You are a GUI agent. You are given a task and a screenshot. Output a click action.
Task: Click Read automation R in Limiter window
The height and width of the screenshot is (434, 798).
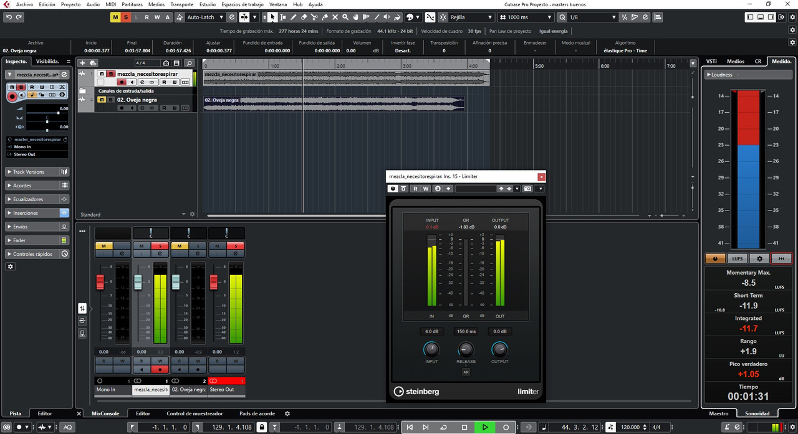pyautogui.click(x=415, y=189)
